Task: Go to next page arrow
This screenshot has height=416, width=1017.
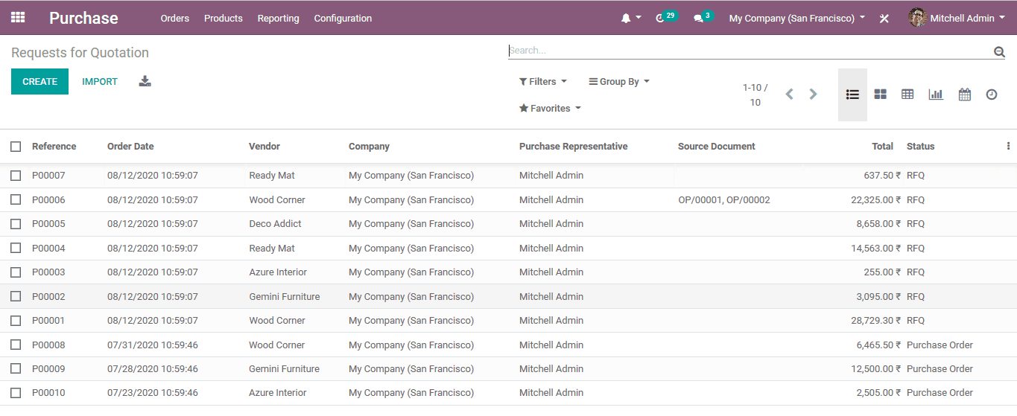Action: click(x=814, y=94)
